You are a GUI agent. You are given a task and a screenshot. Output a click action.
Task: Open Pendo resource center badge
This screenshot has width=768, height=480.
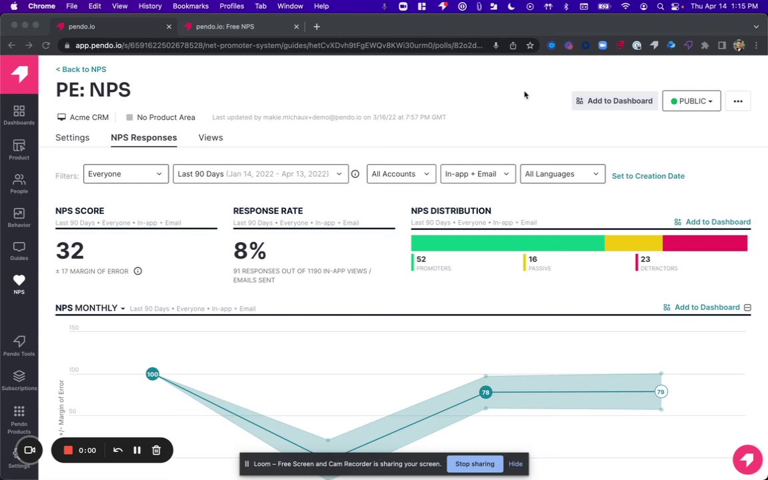pyautogui.click(x=747, y=459)
